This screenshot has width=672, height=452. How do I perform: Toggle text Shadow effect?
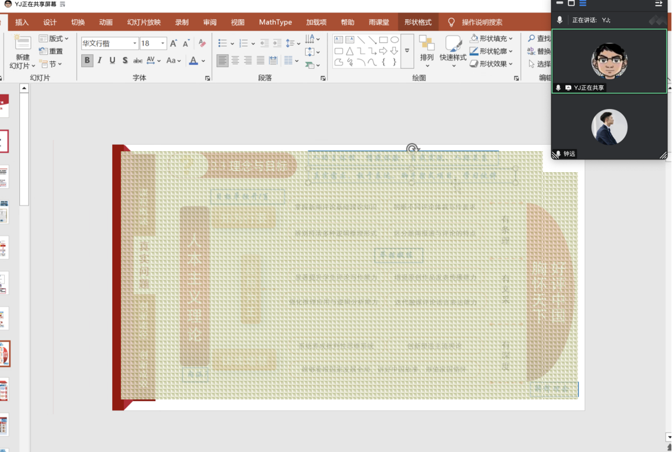(x=125, y=61)
